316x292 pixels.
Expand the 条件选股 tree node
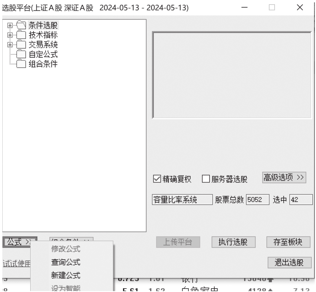10,25
